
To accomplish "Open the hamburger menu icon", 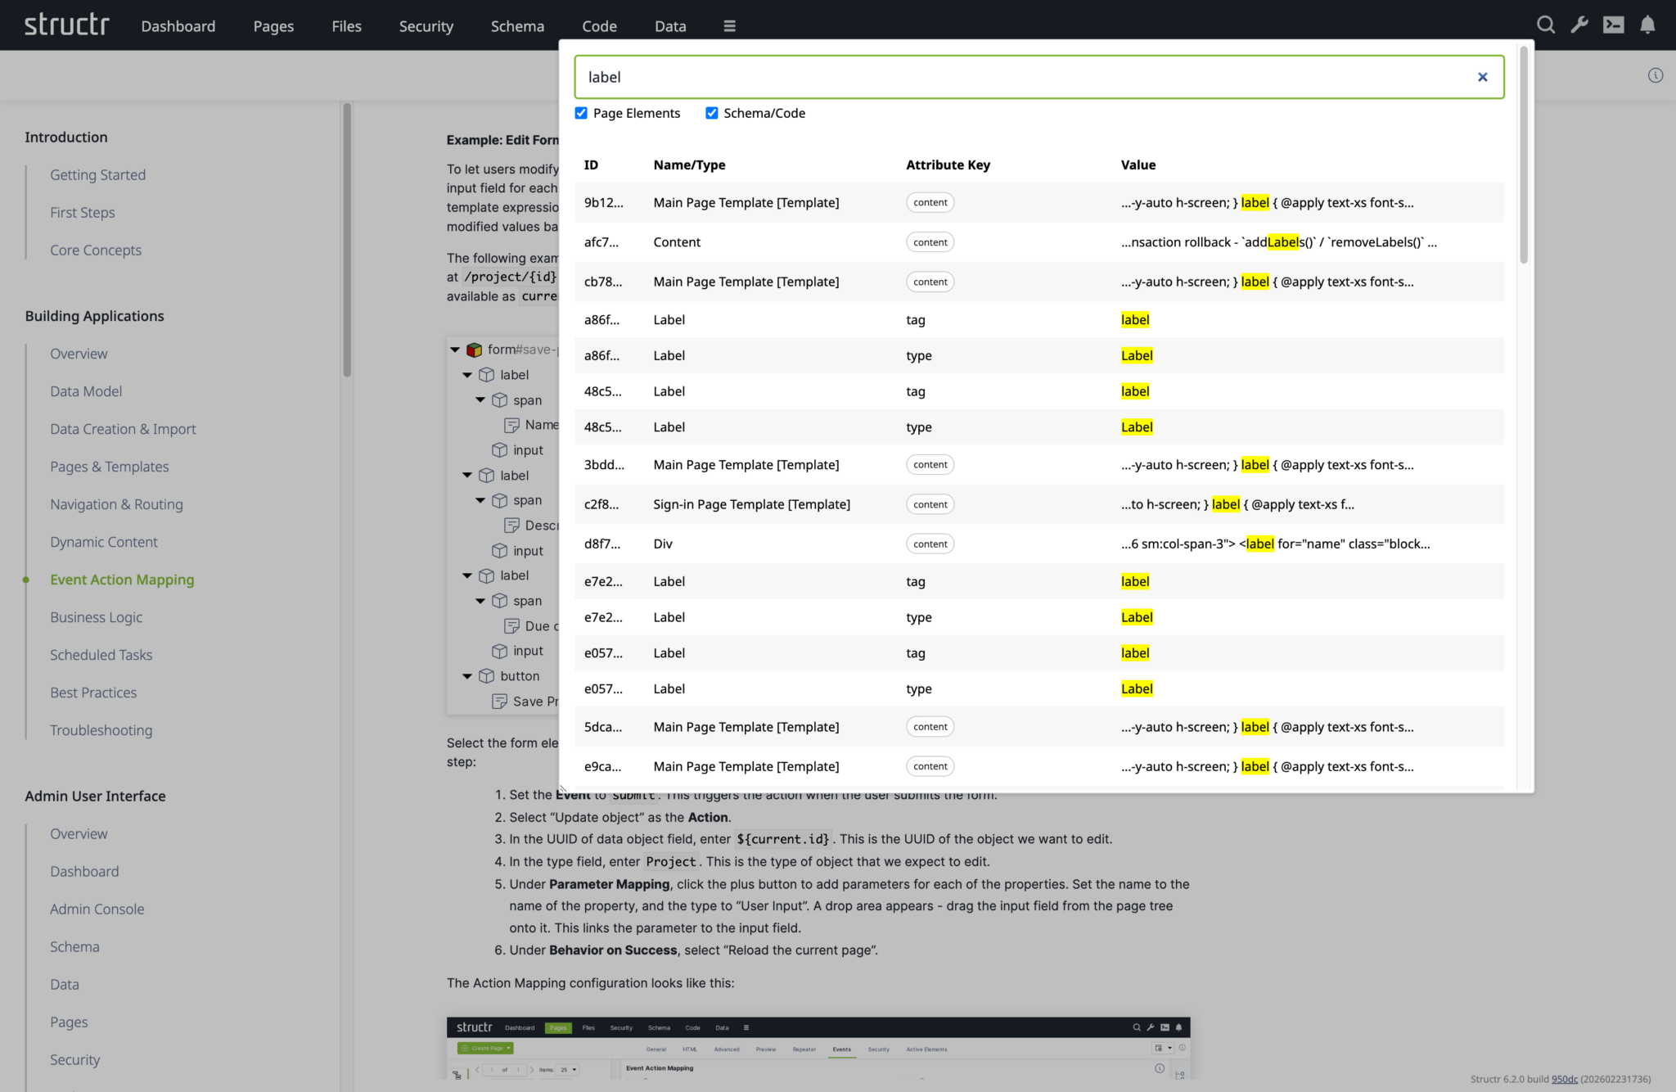I will pyautogui.click(x=729, y=26).
